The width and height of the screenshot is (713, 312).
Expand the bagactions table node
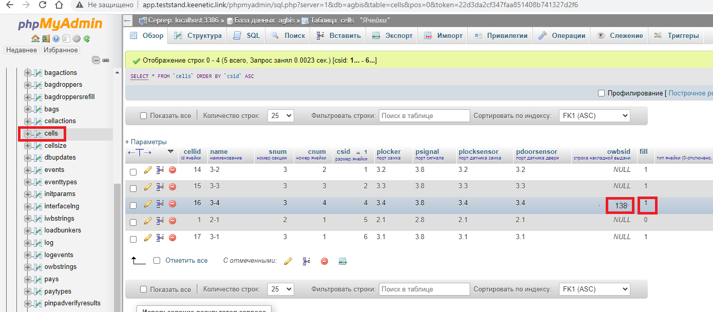28,73
